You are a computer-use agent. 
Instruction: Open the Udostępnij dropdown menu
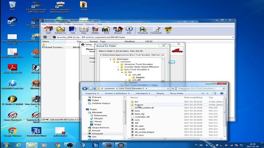[x=143, y=93]
